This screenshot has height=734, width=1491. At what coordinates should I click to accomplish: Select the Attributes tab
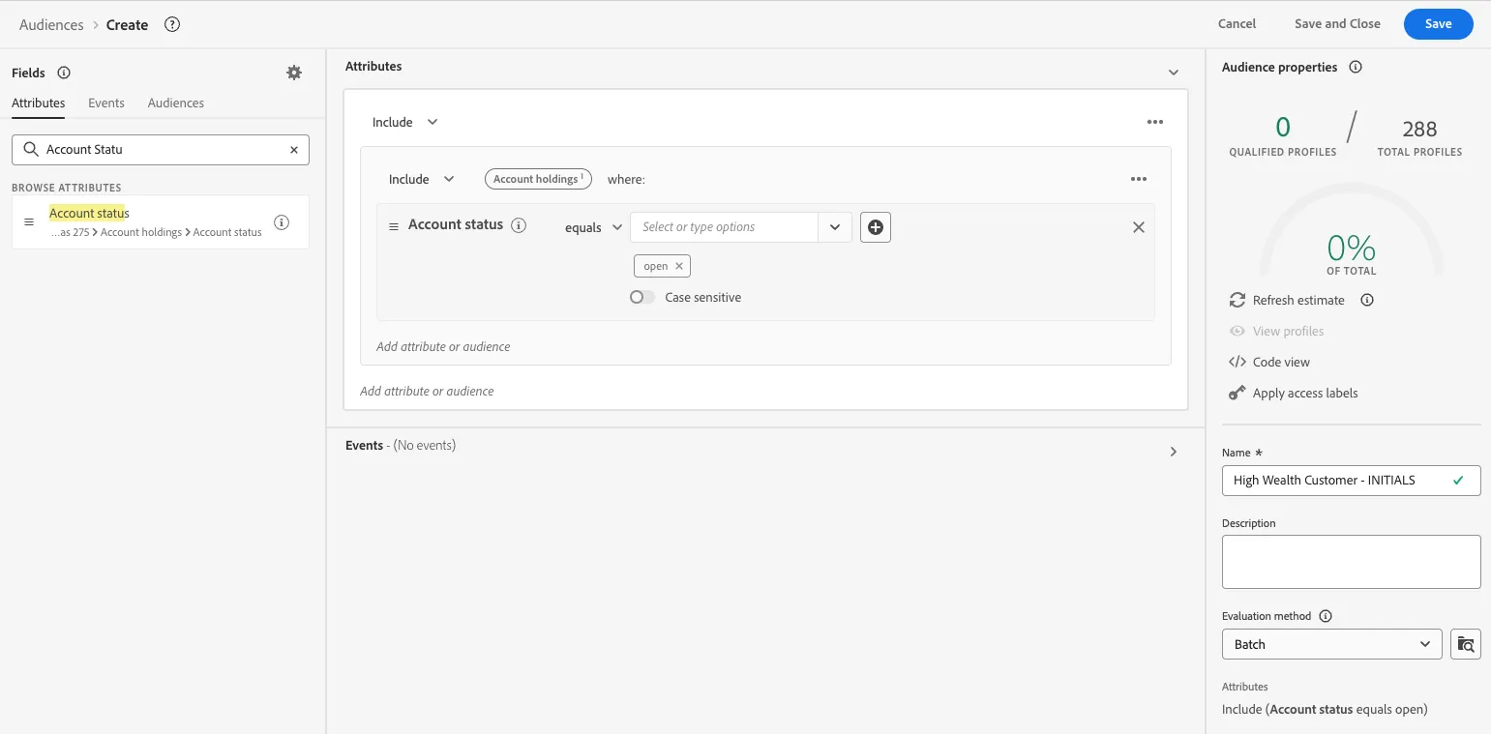(39, 103)
